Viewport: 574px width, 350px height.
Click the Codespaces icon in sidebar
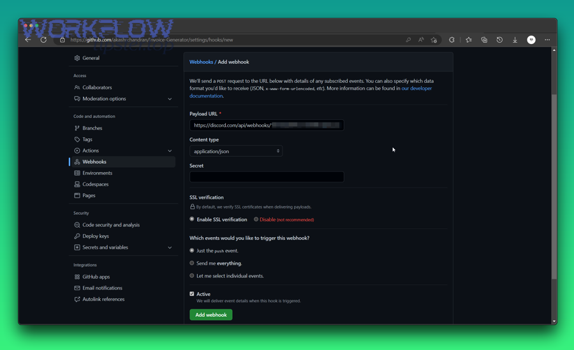point(77,184)
